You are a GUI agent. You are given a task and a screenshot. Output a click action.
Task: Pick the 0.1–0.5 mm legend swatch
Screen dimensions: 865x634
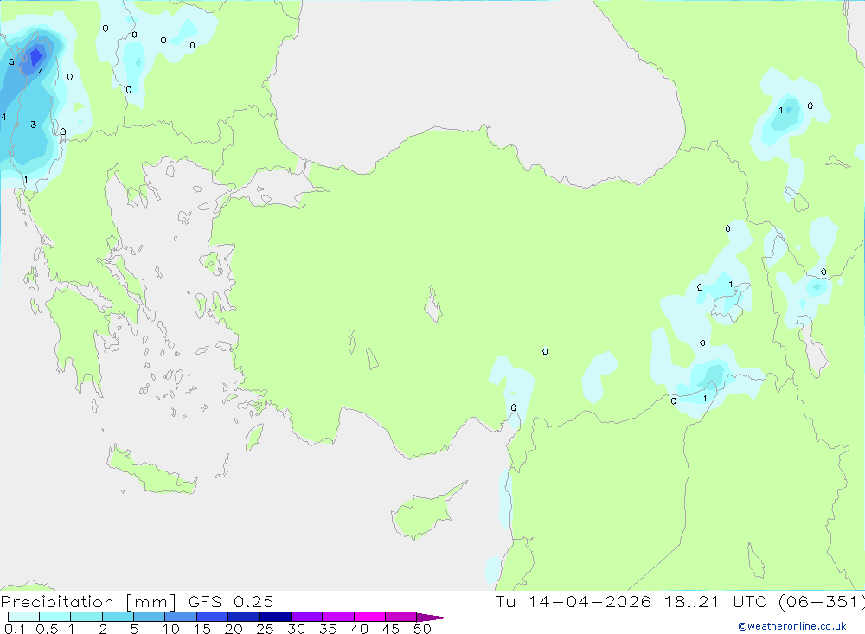point(23,617)
